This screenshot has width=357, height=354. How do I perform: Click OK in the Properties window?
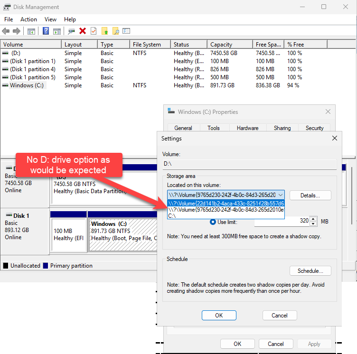tap(237, 344)
